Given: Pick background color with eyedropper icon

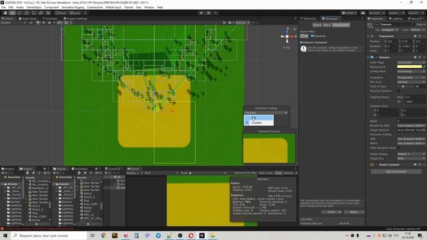Looking at the screenshot, I should click(x=424, y=67).
